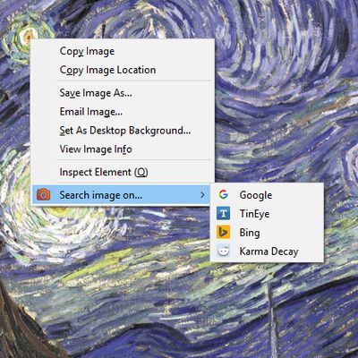This screenshot has height=358, width=358.
Task: Open Search image on... submenu entry
Action: click(x=122, y=195)
